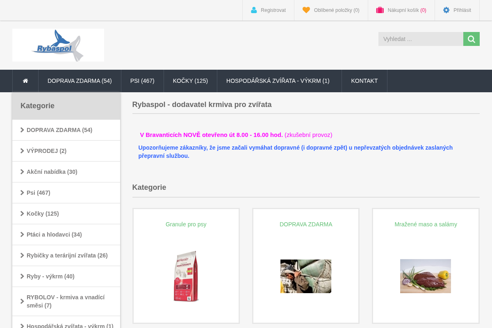
Task: Open KOČKY (125) menu item
Action: [190, 81]
